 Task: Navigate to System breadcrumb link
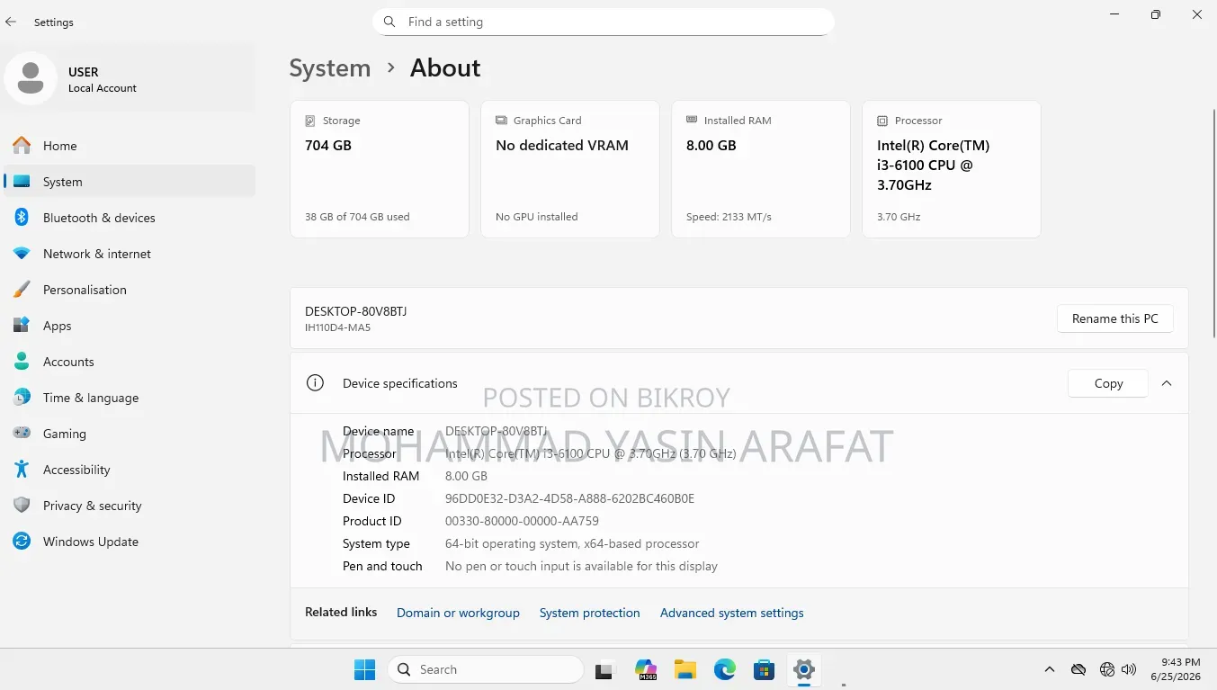(x=330, y=68)
